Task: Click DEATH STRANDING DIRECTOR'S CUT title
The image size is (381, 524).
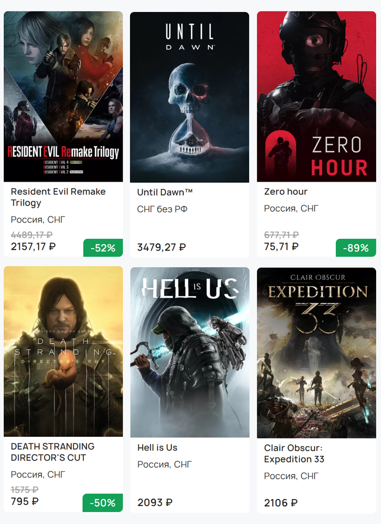Action: [53, 452]
